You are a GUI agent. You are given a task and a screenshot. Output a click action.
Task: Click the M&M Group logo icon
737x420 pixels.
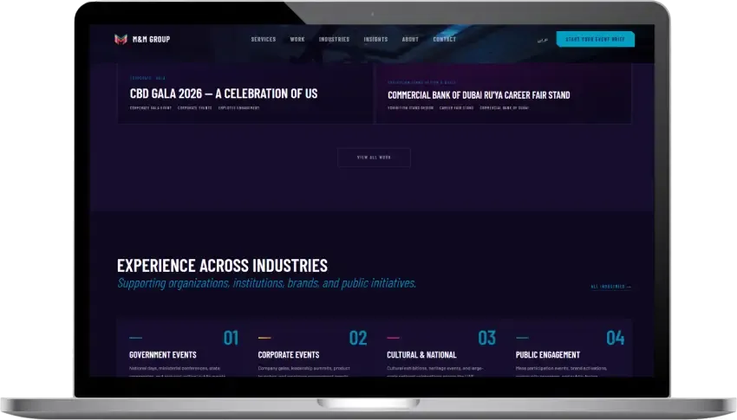[x=121, y=40]
